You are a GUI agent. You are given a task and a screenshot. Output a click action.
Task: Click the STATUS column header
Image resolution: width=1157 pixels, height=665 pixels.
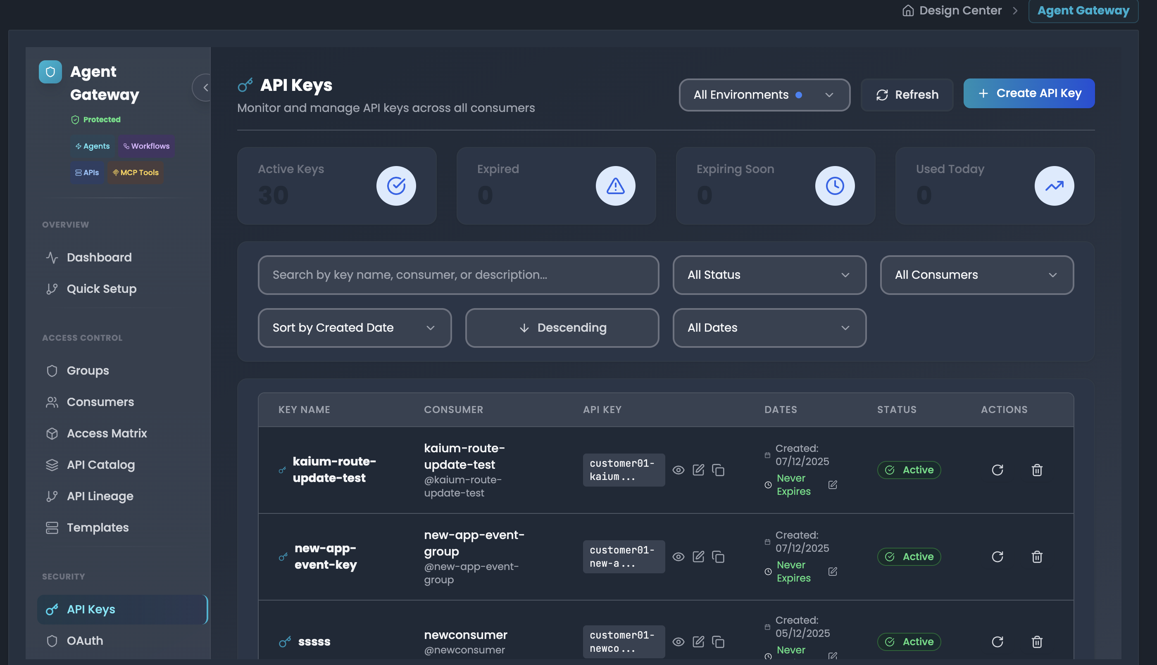click(897, 410)
